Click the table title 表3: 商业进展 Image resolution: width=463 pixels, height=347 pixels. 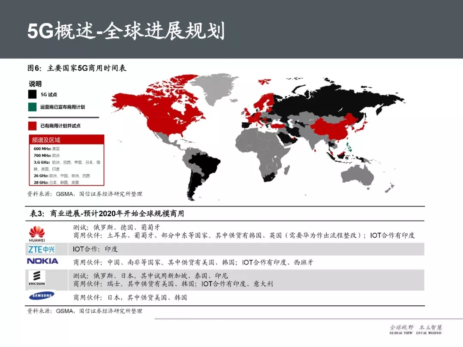point(107,214)
